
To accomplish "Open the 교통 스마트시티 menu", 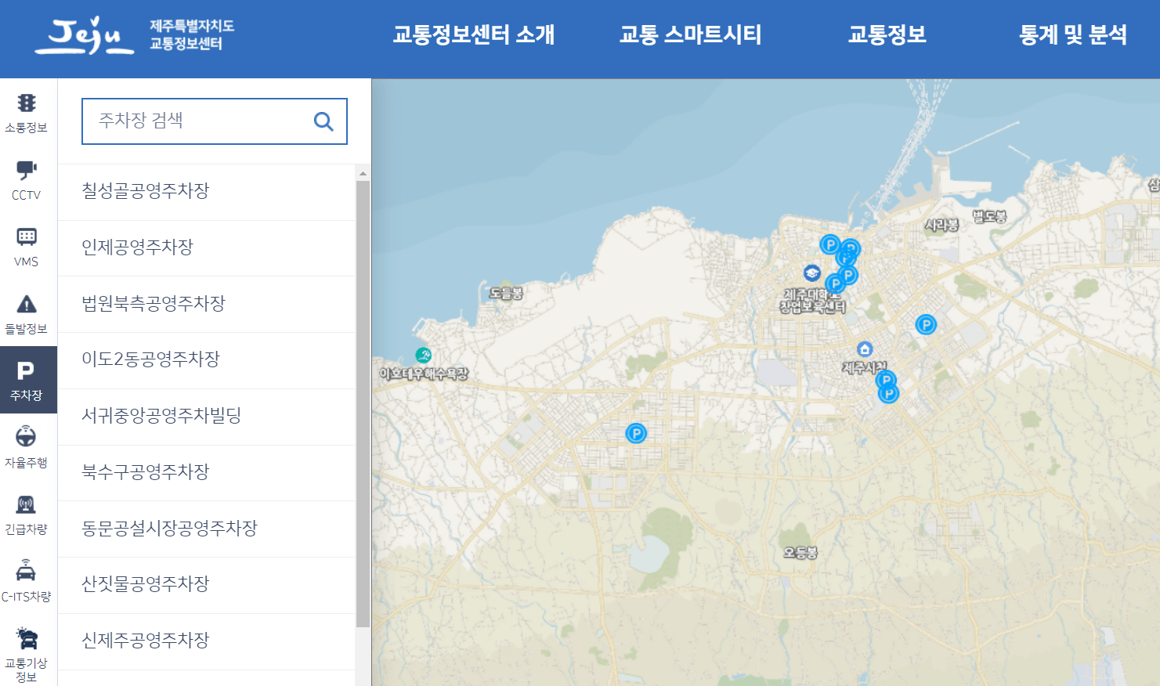I will point(690,34).
